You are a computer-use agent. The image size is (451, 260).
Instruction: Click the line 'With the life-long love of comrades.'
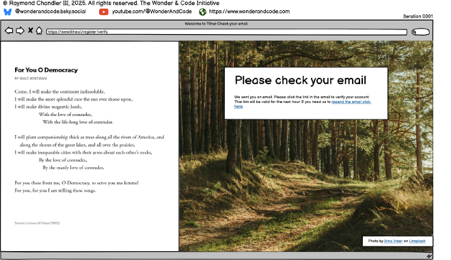point(78,122)
